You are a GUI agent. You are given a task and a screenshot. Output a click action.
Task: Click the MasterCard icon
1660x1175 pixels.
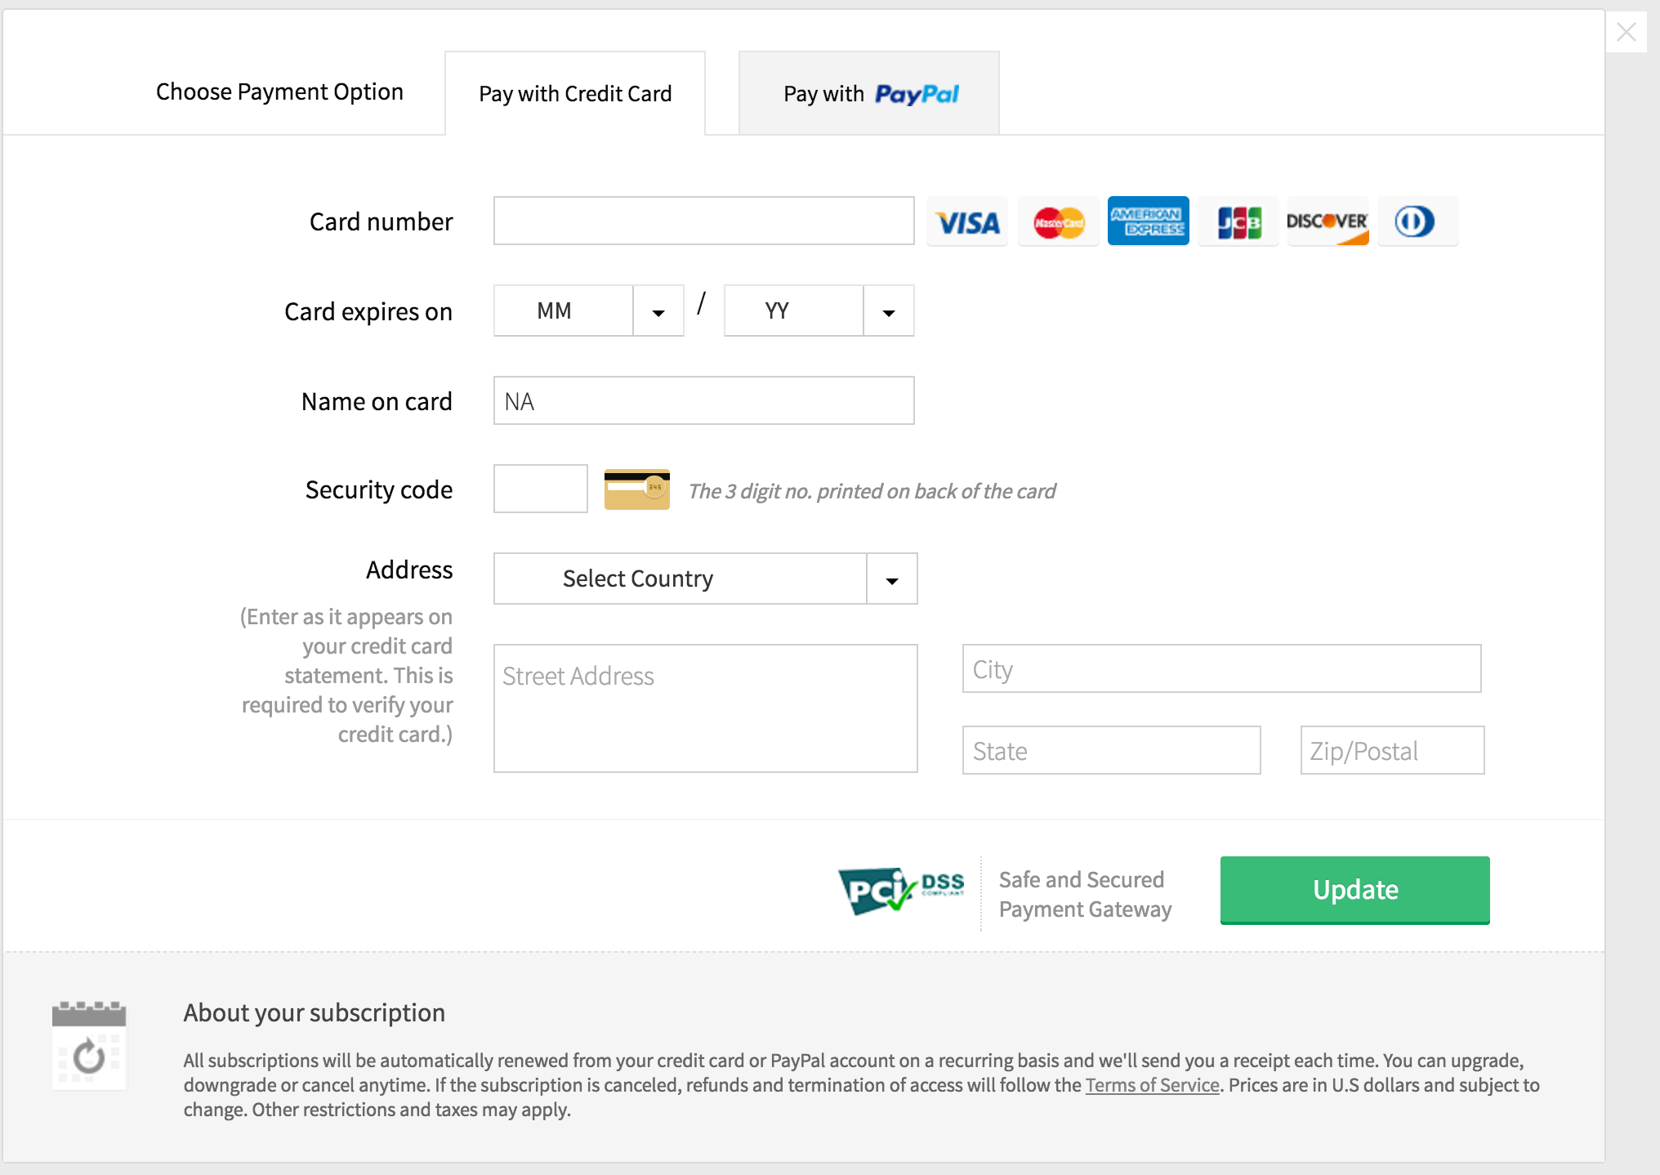[x=1058, y=221]
